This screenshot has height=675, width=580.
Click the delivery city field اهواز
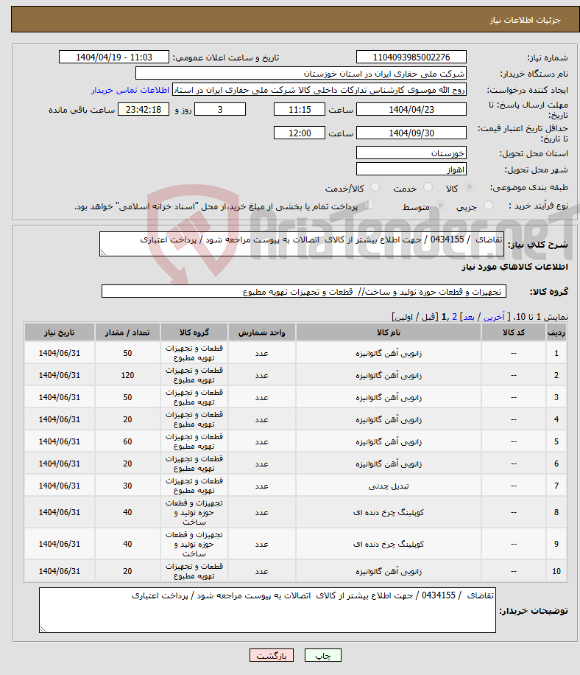pos(411,169)
